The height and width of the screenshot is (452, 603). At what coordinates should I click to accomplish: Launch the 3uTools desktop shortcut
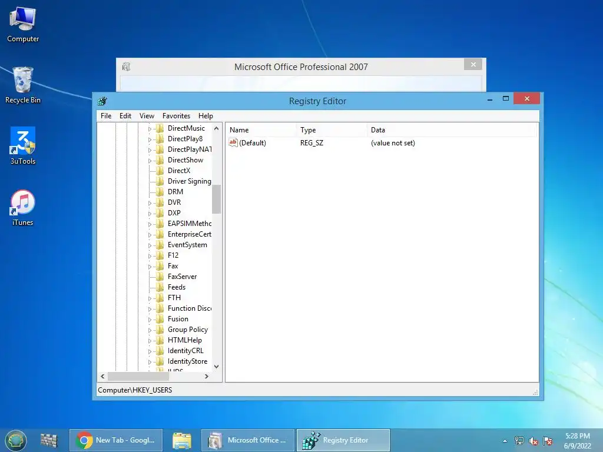click(x=23, y=146)
